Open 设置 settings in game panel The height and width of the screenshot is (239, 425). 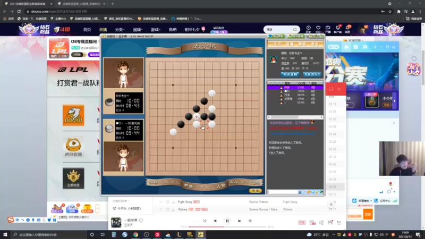(289, 44)
